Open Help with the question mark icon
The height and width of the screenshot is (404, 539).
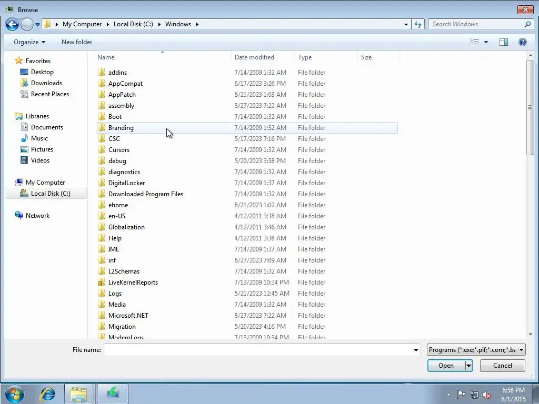(523, 42)
